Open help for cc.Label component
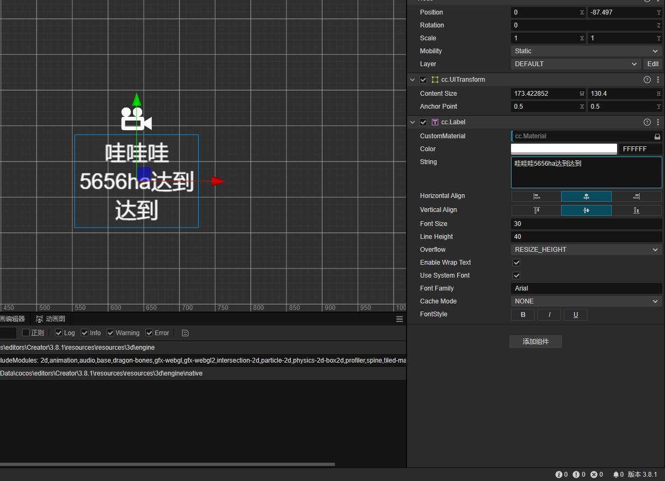The height and width of the screenshot is (481, 665). (647, 122)
